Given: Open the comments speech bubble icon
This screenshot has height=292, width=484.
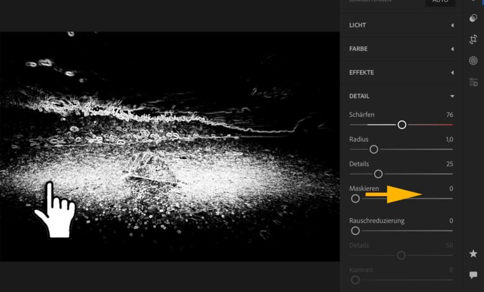Looking at the screenshot, I should 473,275.
